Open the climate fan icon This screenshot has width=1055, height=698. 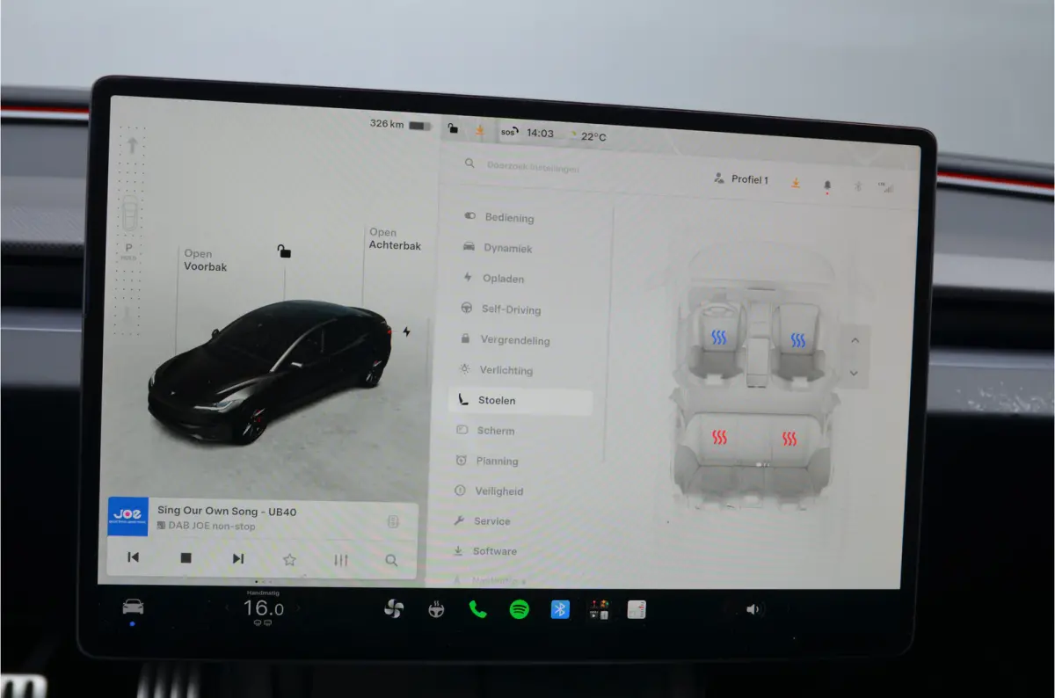(394, 609)
